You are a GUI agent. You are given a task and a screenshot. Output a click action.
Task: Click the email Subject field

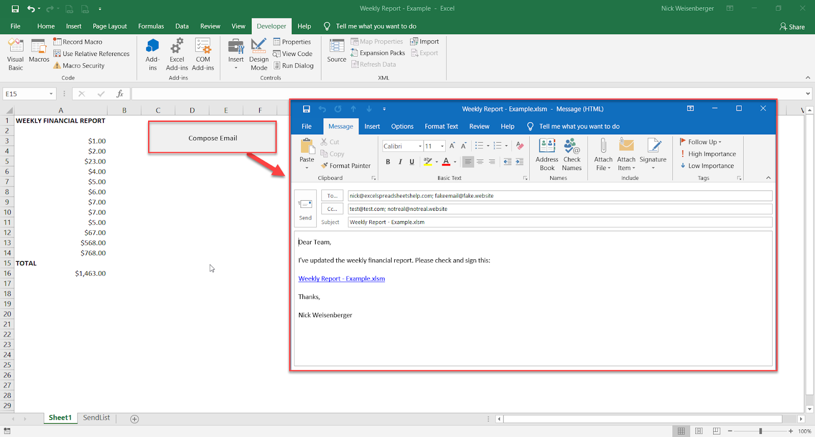pyautogui.click(x=560, y=222)
